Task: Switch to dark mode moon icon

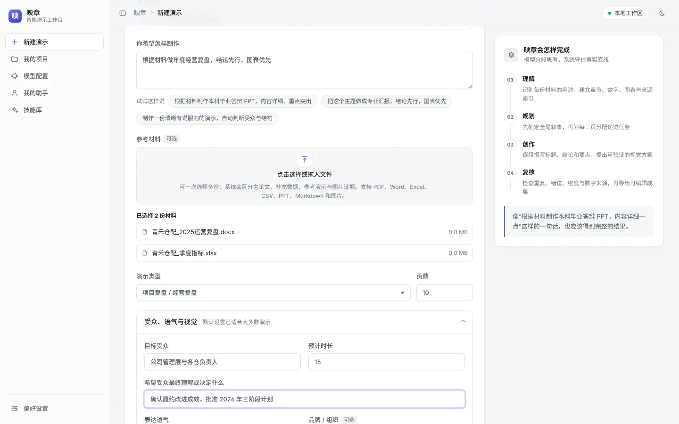Action: tap(662, 13)
